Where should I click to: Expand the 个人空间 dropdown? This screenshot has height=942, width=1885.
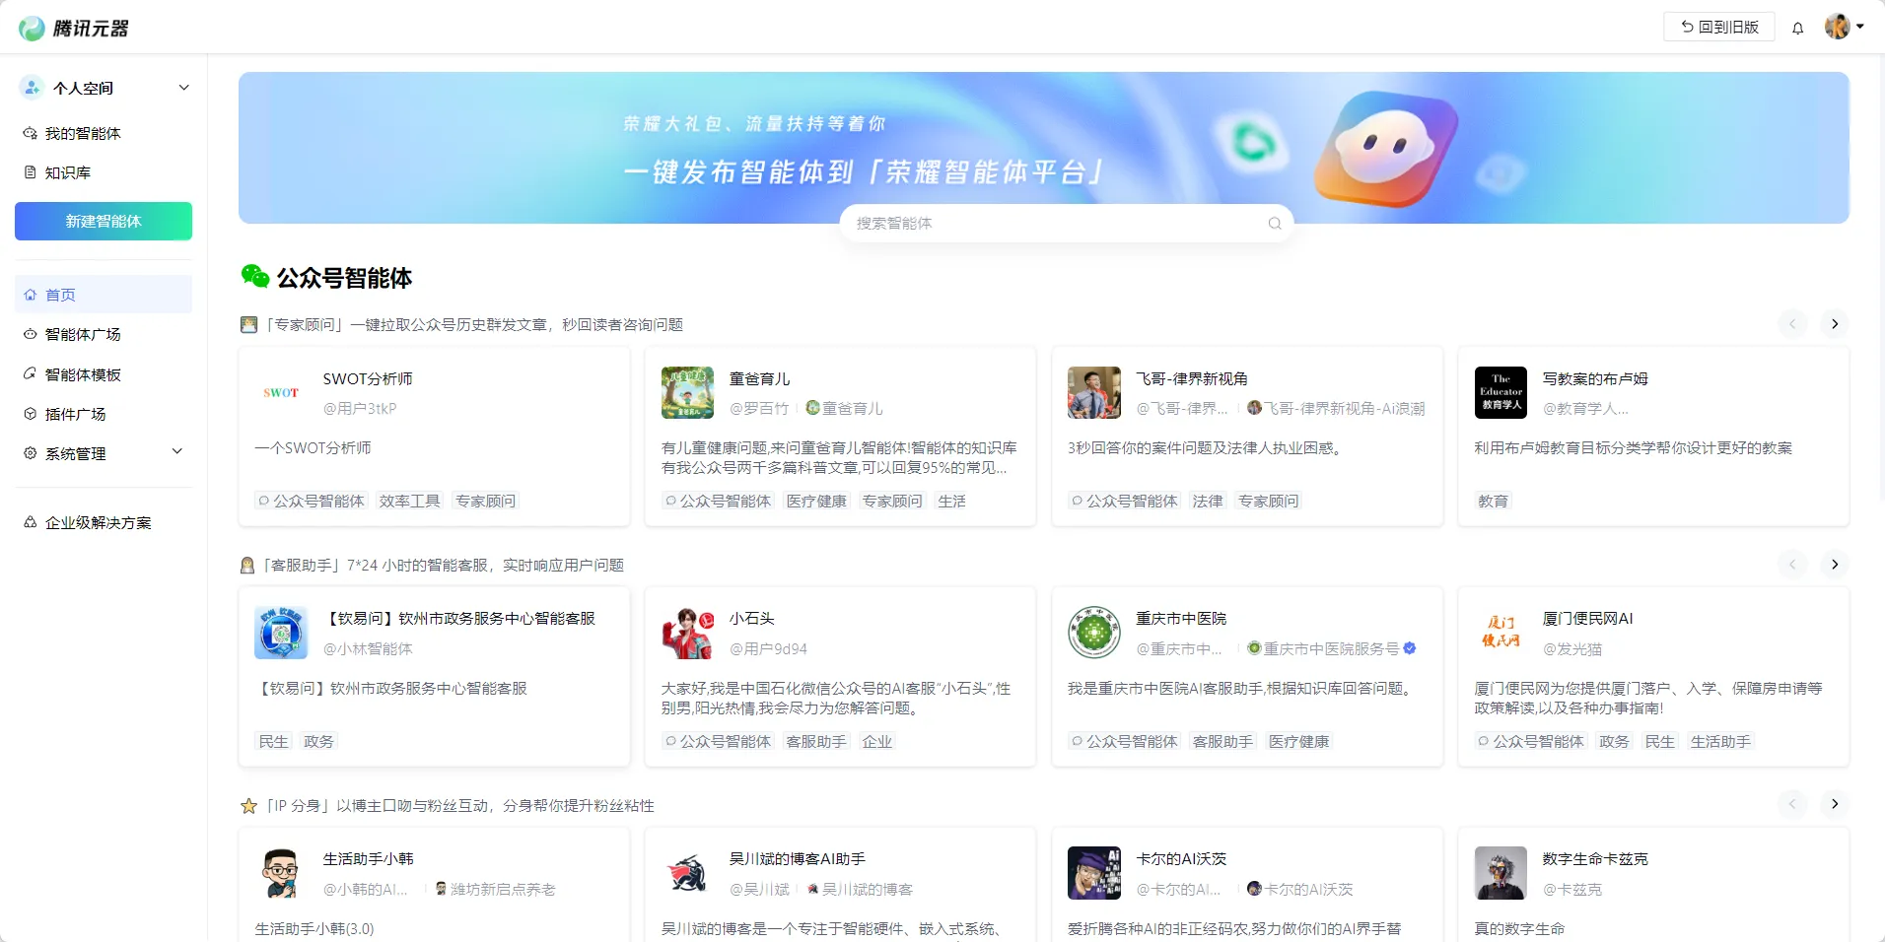pos(183,88)
